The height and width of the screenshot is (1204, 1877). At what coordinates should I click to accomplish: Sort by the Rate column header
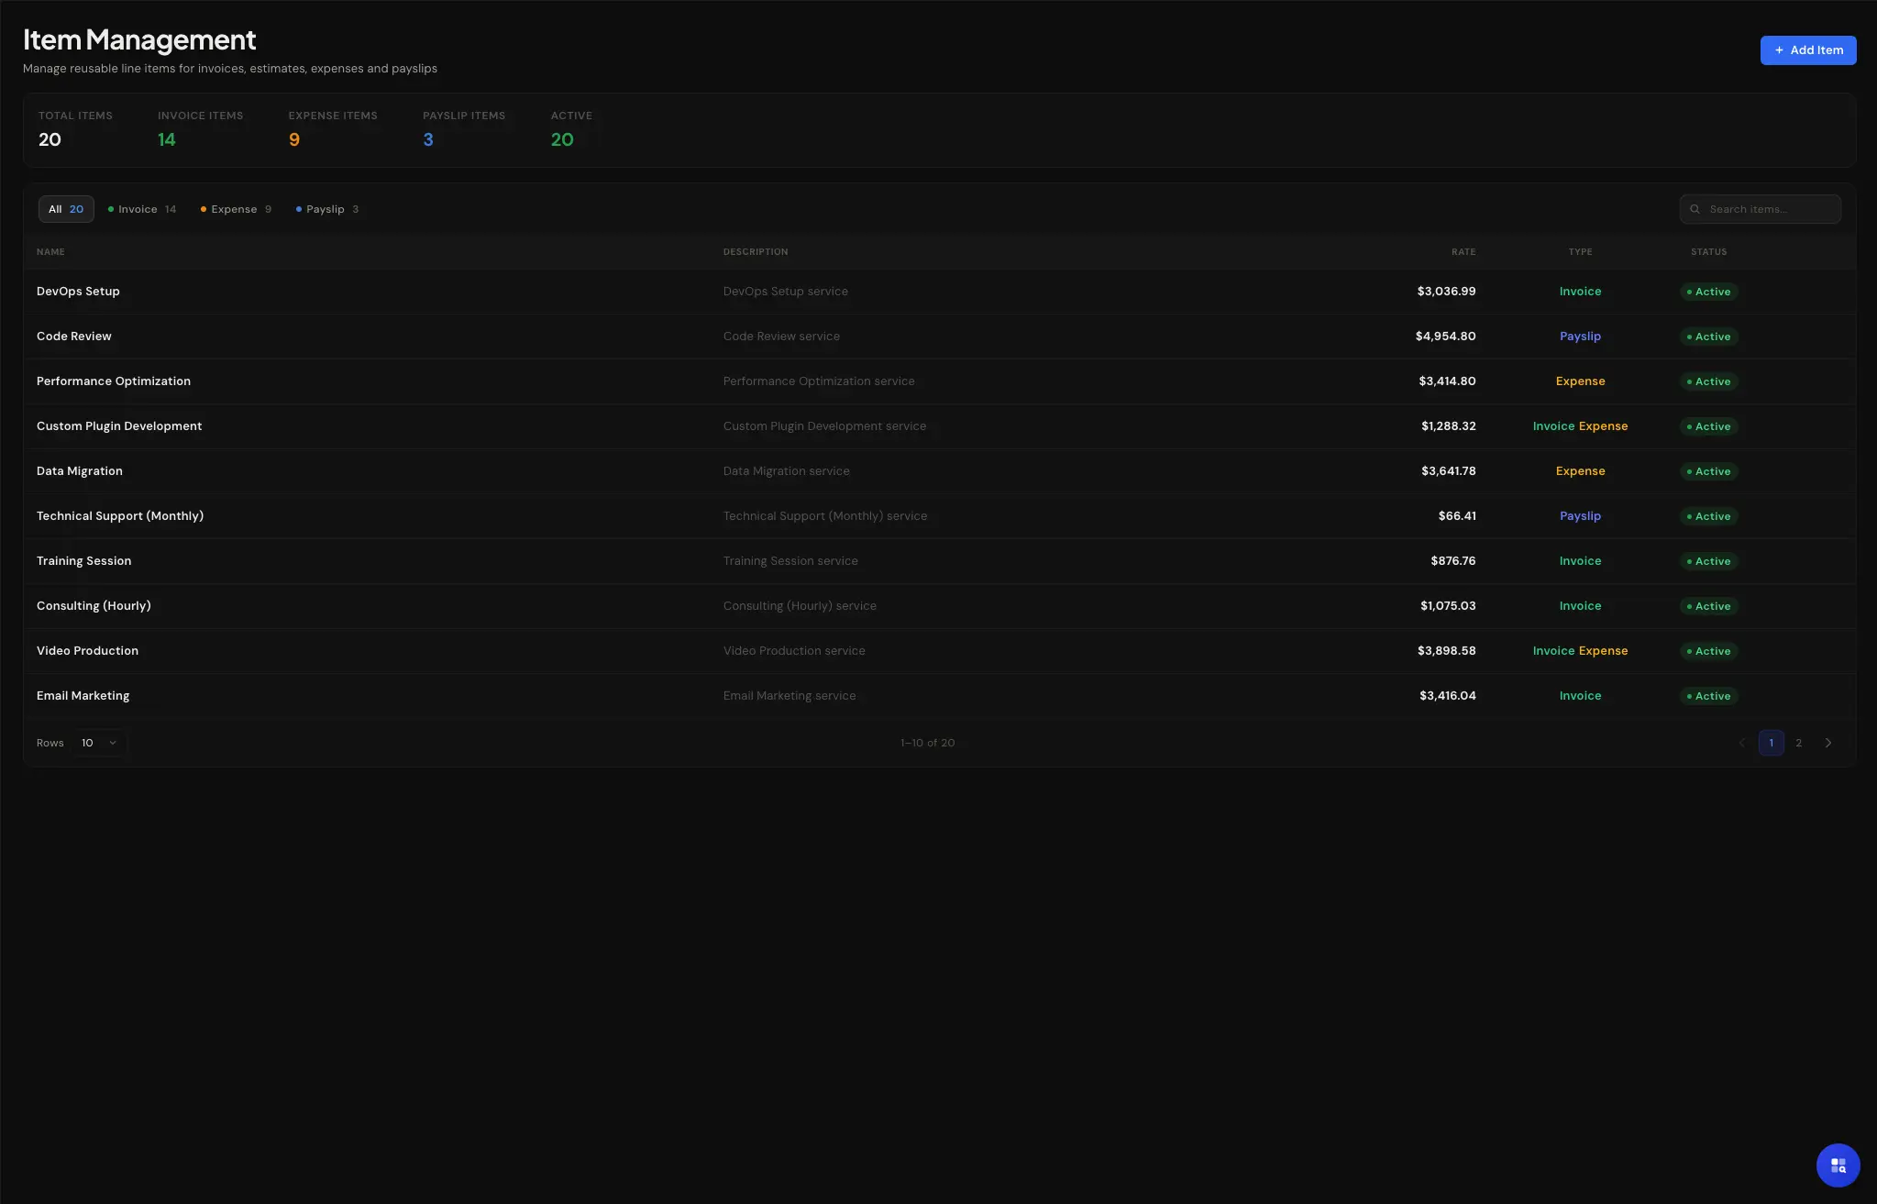(1463, 251)
